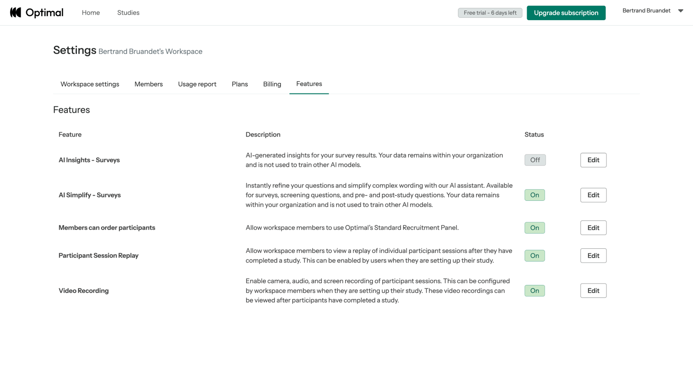Click the AI Simplify - Surveys feature name
Viewport: 693px width, 373px height.
[89, 195]
